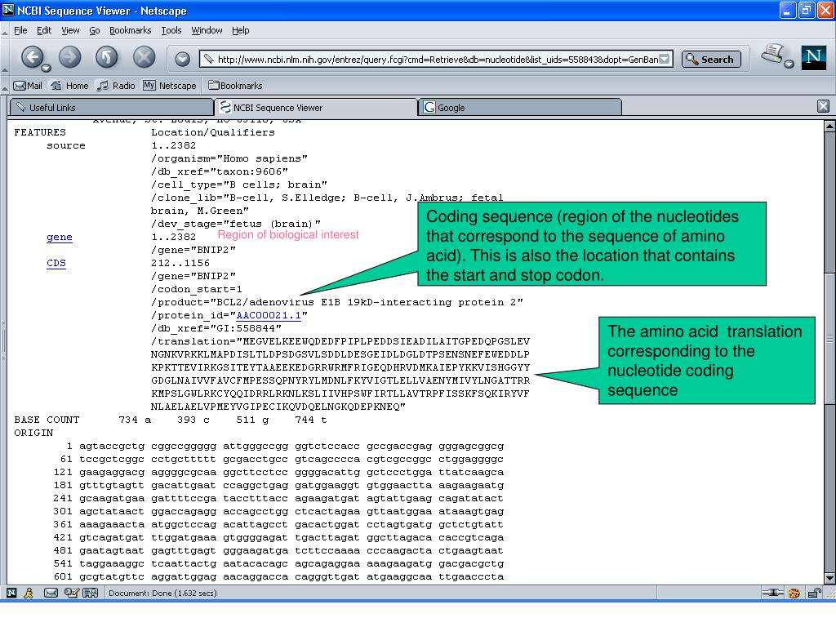Screen dimensions: 836x627
Task: Click the /organism="Homo sapiens" qualifier
Action: click(229, 159)
